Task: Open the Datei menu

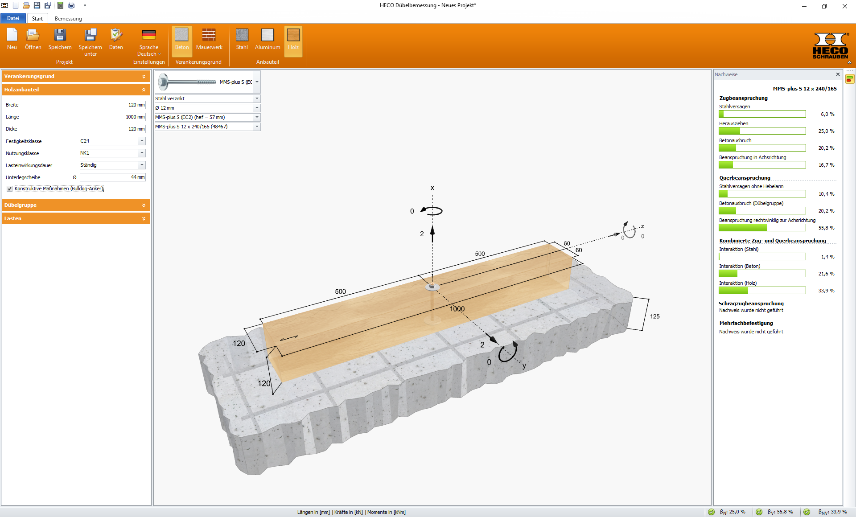Action: tap(13, 18)
